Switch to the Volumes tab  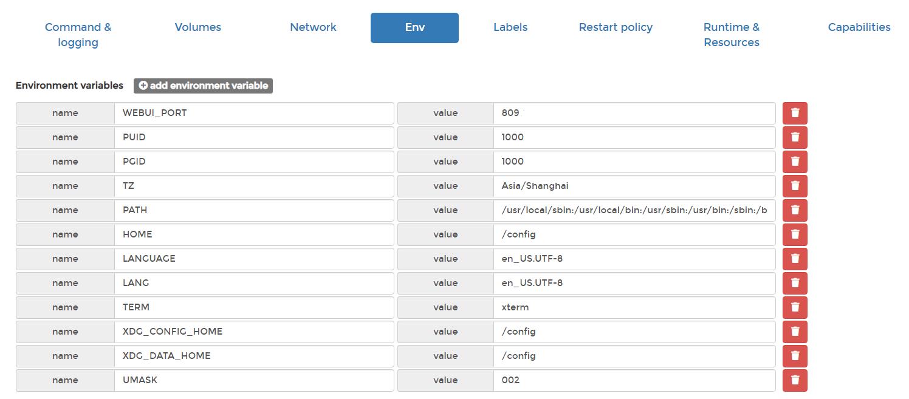coord(197,27)
